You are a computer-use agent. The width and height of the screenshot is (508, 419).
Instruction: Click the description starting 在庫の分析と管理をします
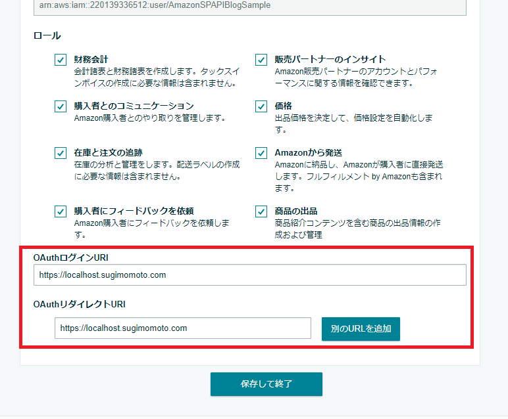157,170
